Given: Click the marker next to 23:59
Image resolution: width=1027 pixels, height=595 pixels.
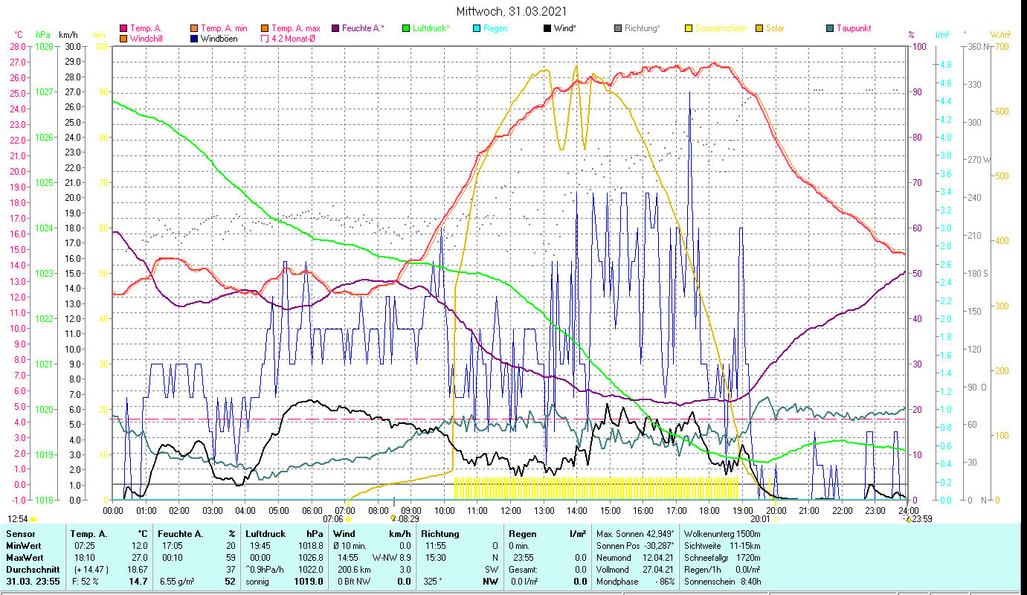Looking at the screenshot, I should (908, 519).
